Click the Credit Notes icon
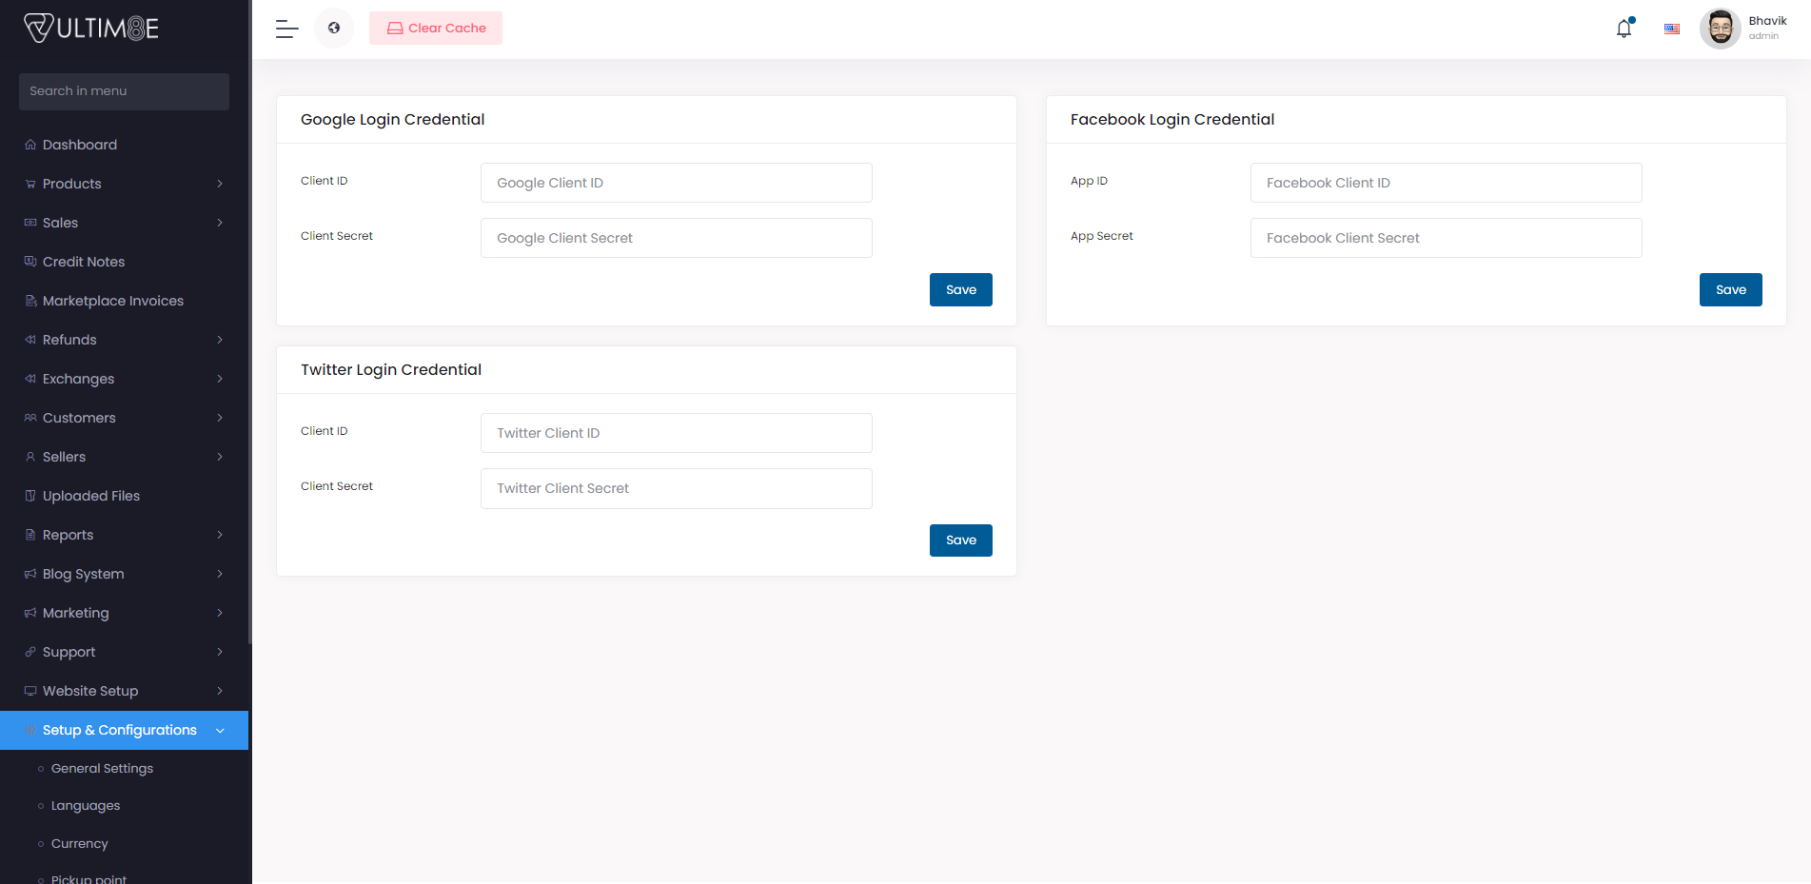1811x884 pixels. (x=30, y=261)
